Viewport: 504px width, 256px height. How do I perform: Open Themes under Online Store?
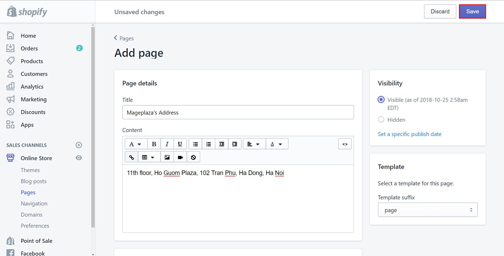tap(30, 170)
